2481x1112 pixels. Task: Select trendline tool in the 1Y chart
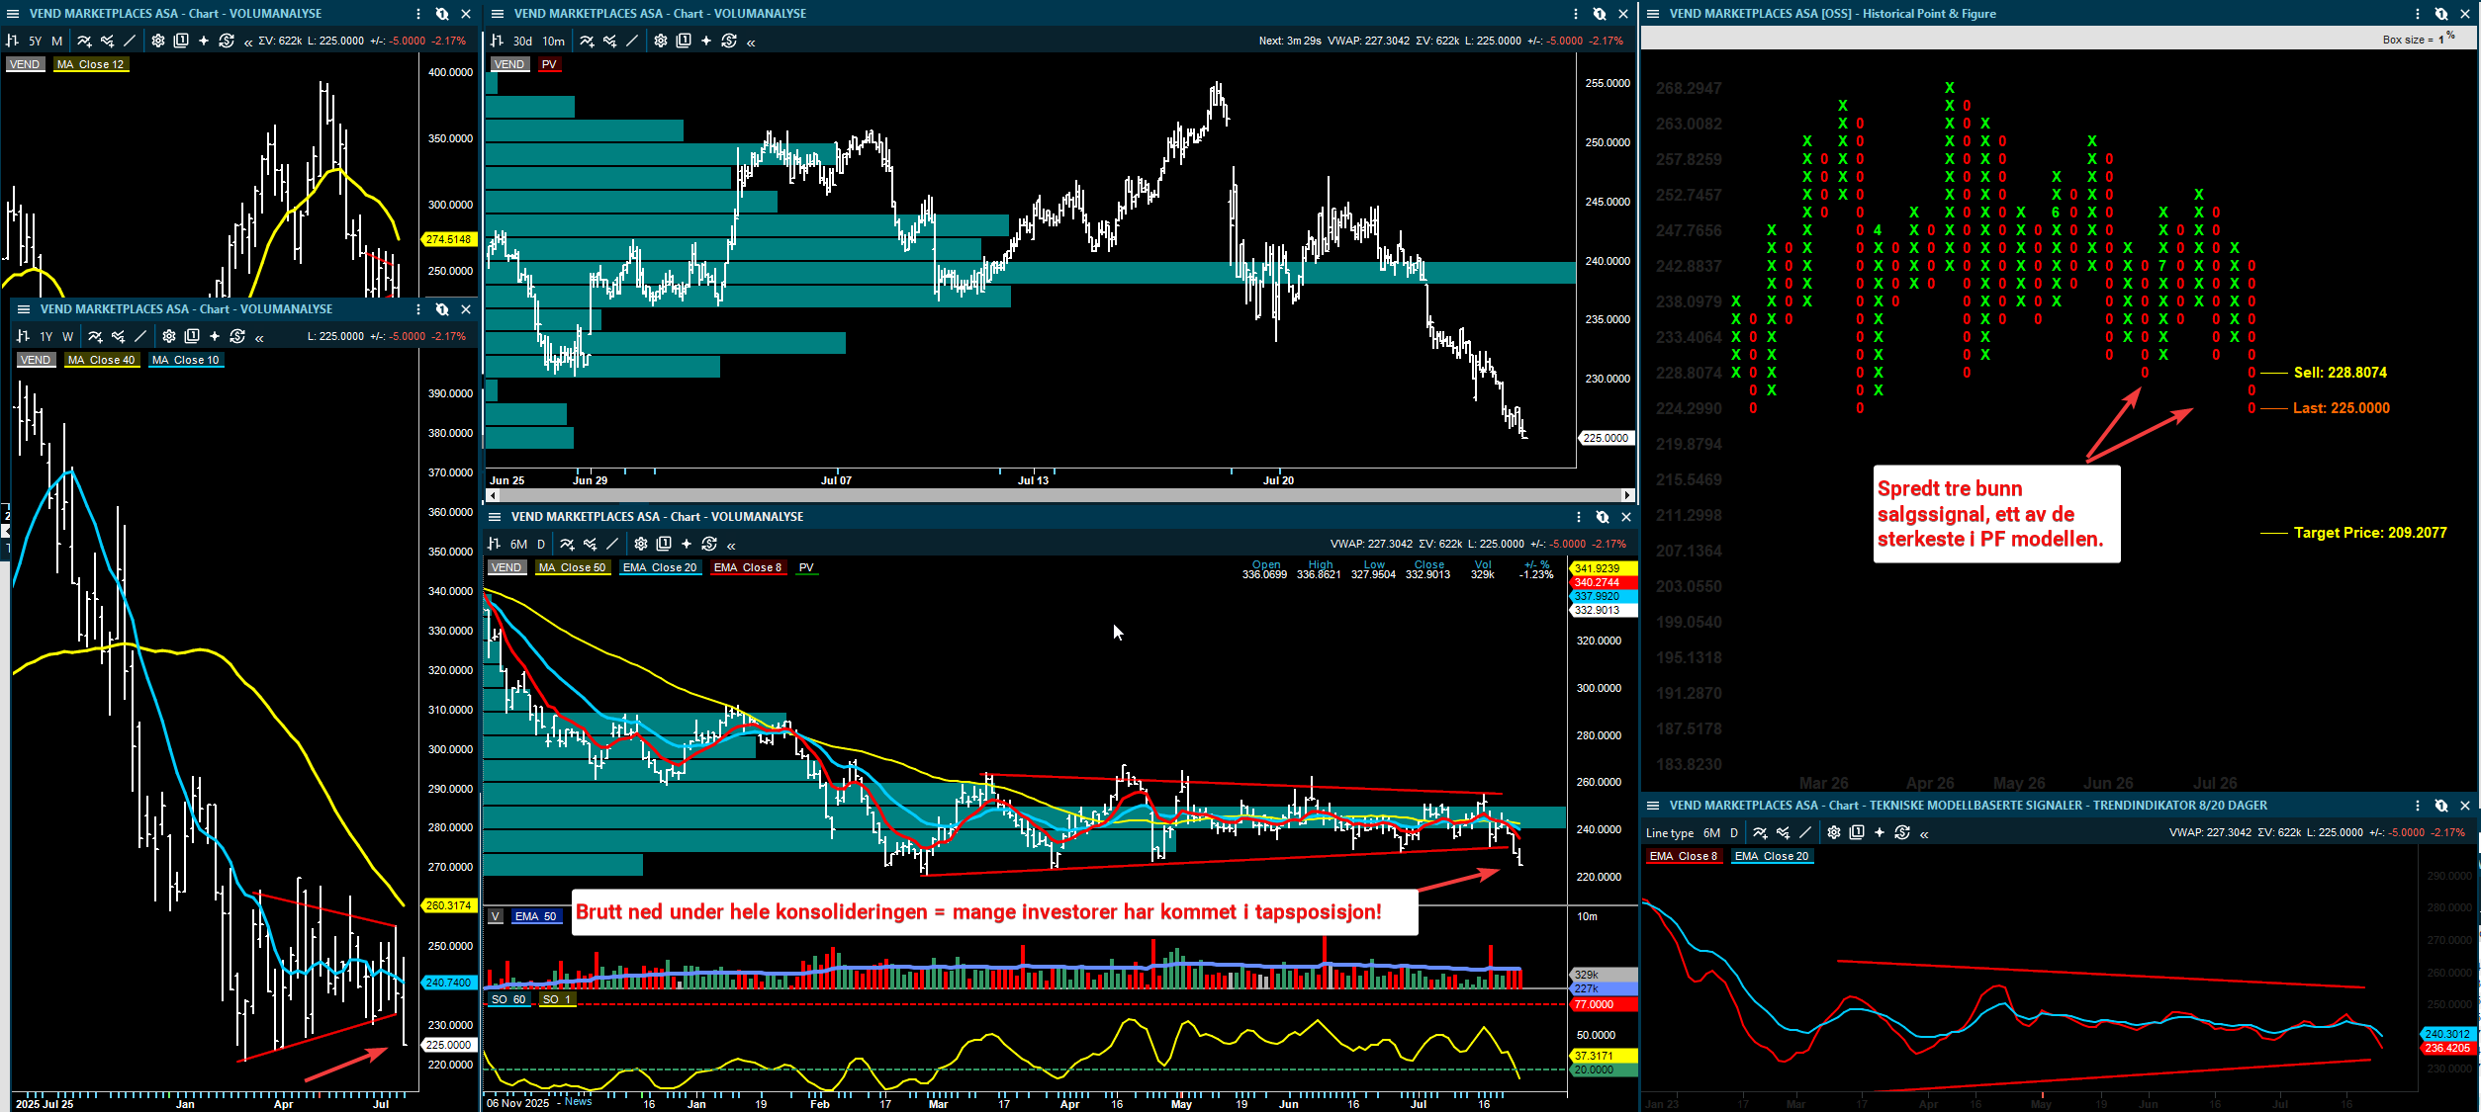[x=140, y=336]
